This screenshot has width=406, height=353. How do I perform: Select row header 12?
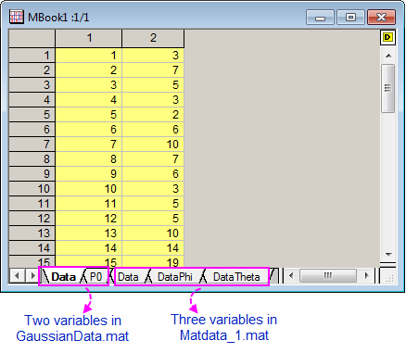click(x=32, y=219)
